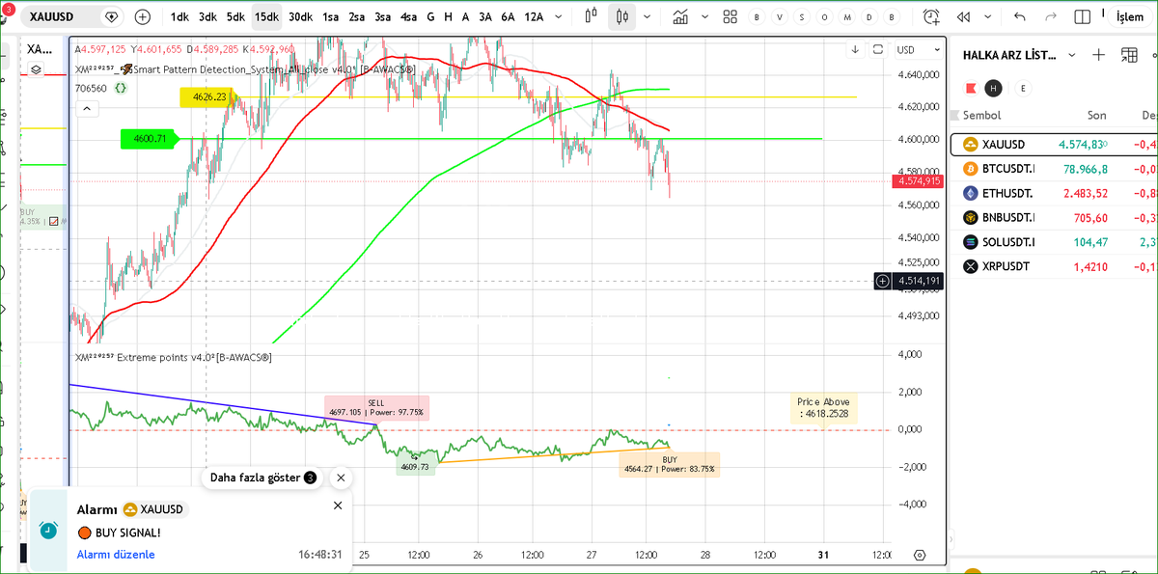
Task: Open the Alarmı düzenle link
Action: [x=116, y=555]
